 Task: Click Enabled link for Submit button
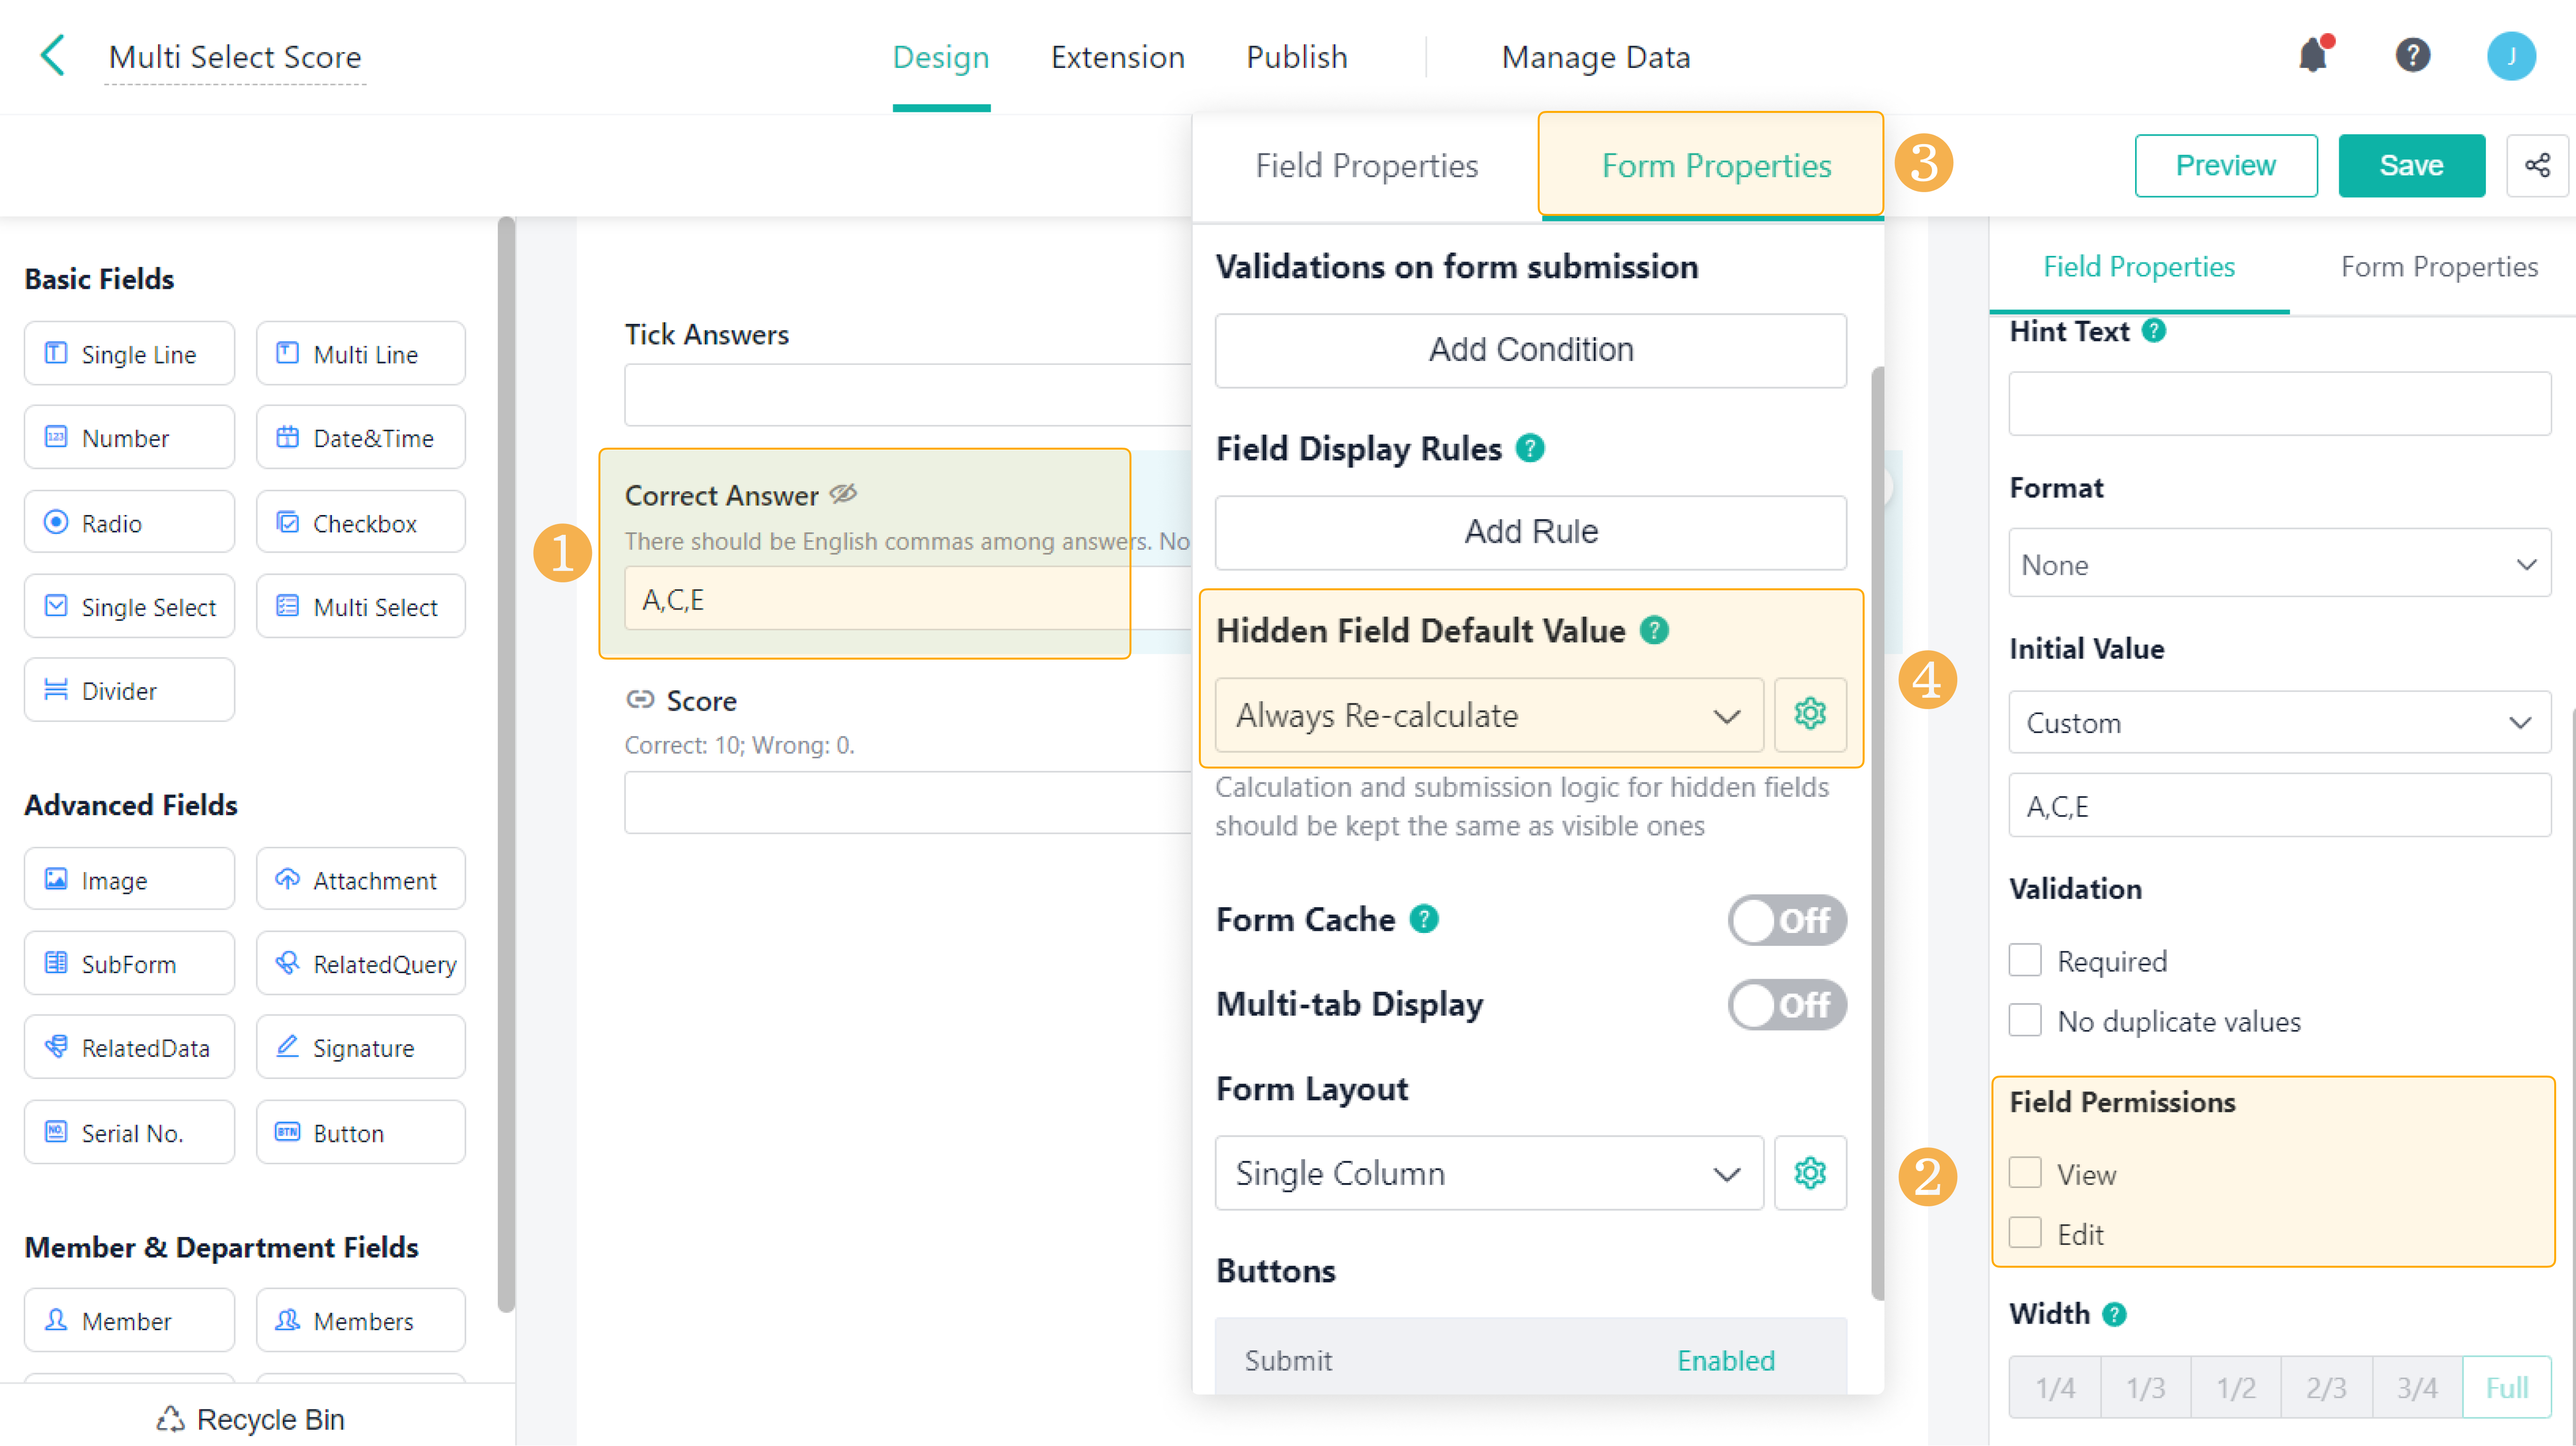coord(1725,1360)
